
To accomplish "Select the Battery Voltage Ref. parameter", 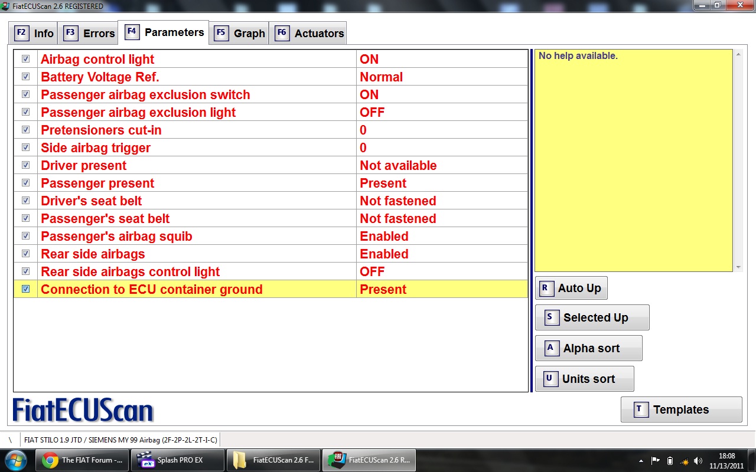I will click(x=271, y=77).
